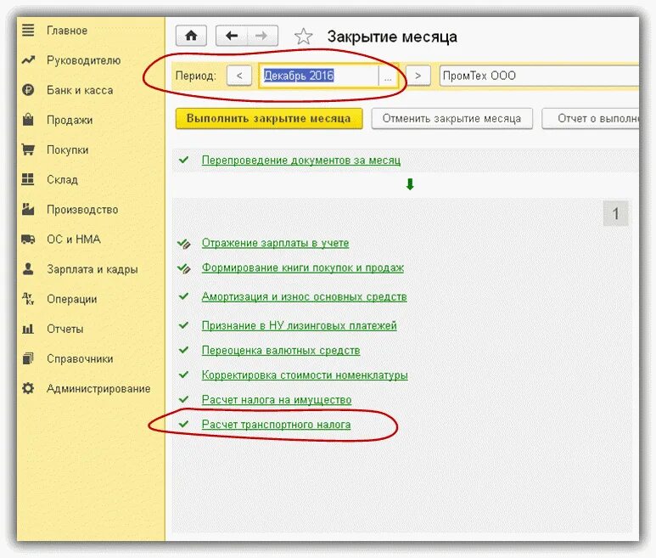This screenshot has width=656, height=558.
Task: Click checkmark beside Переоценка валютных средств
Action: point(183,350)
